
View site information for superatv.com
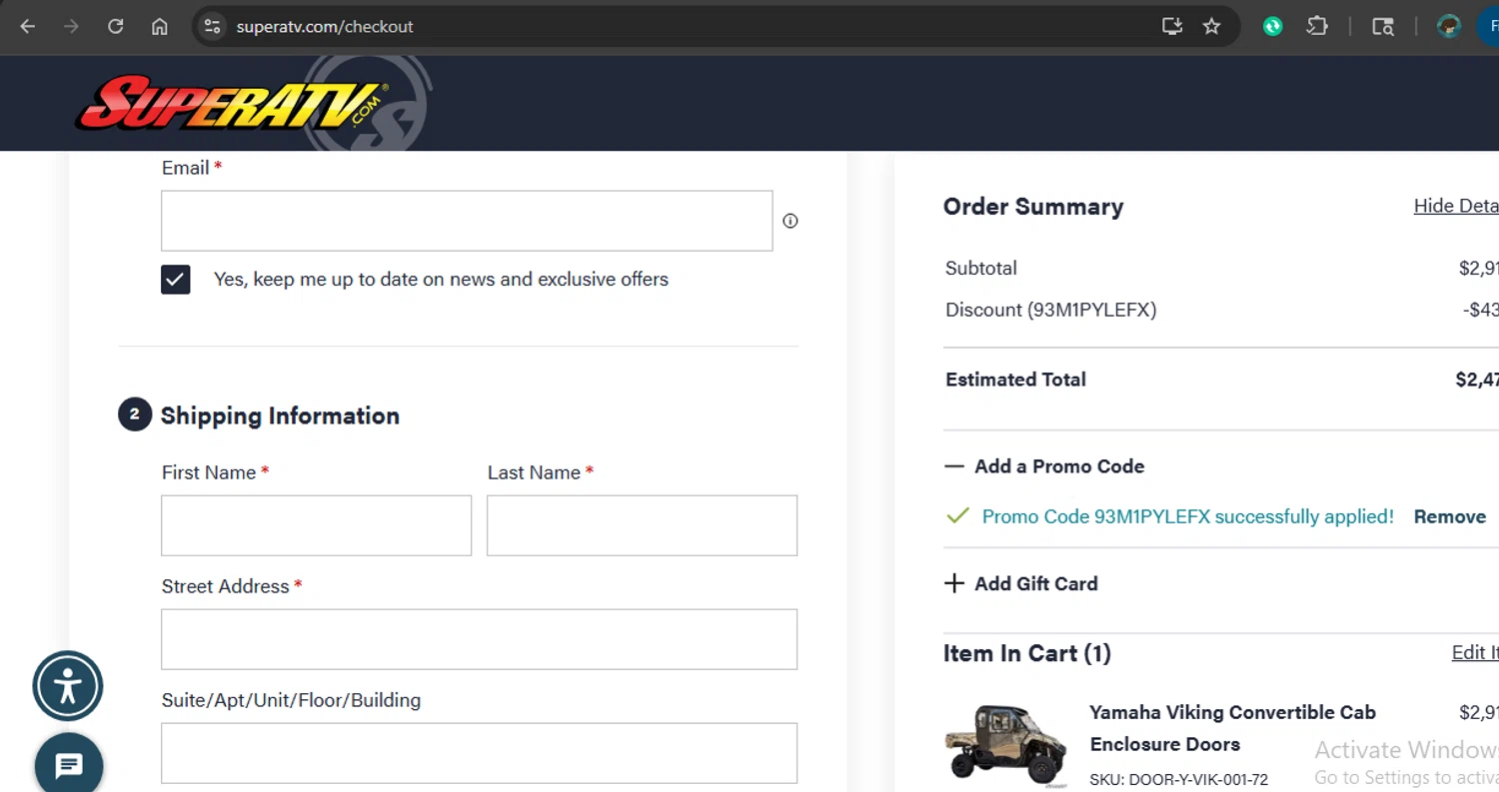(212, 27)
